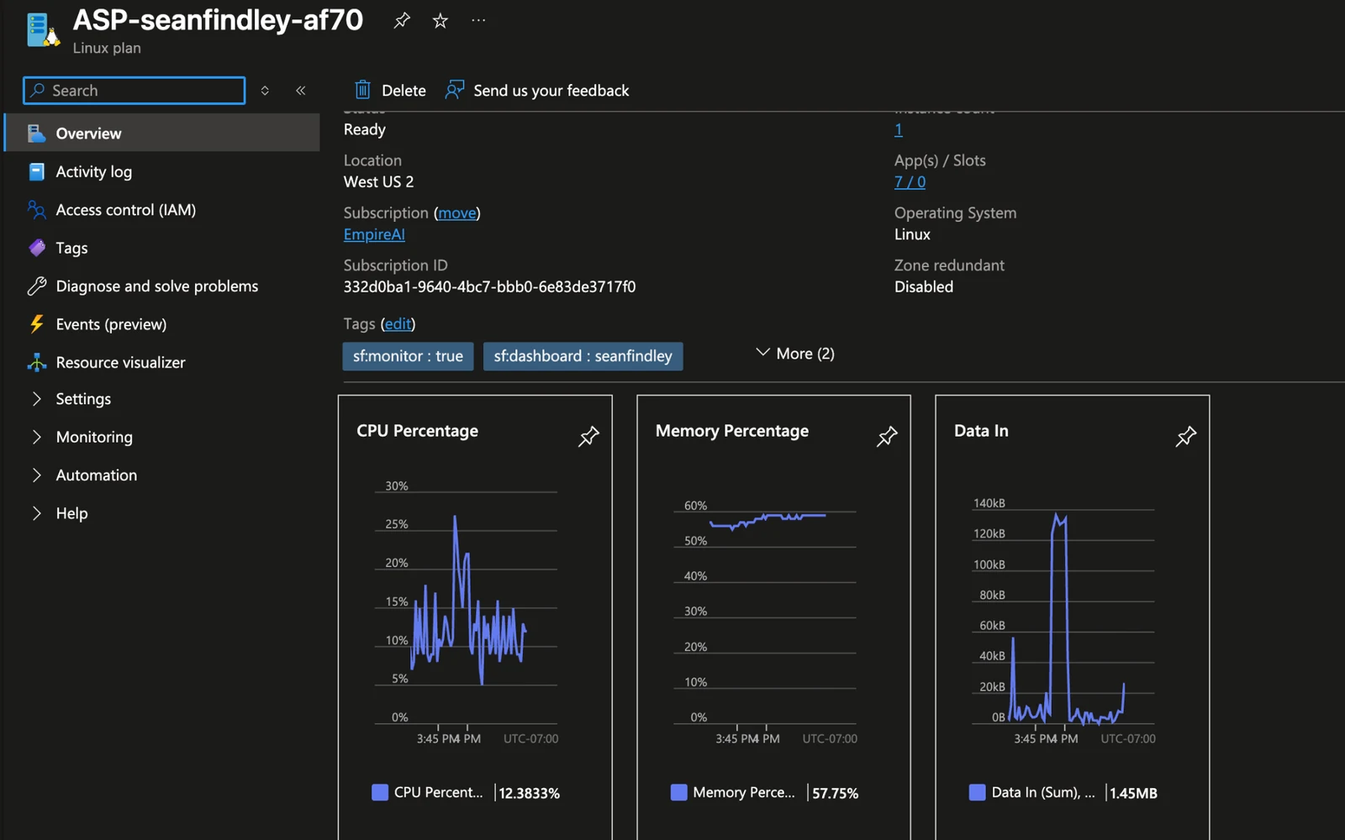
Task: Click the lightning bolt Events icon
Action: (x=36, y=324)
